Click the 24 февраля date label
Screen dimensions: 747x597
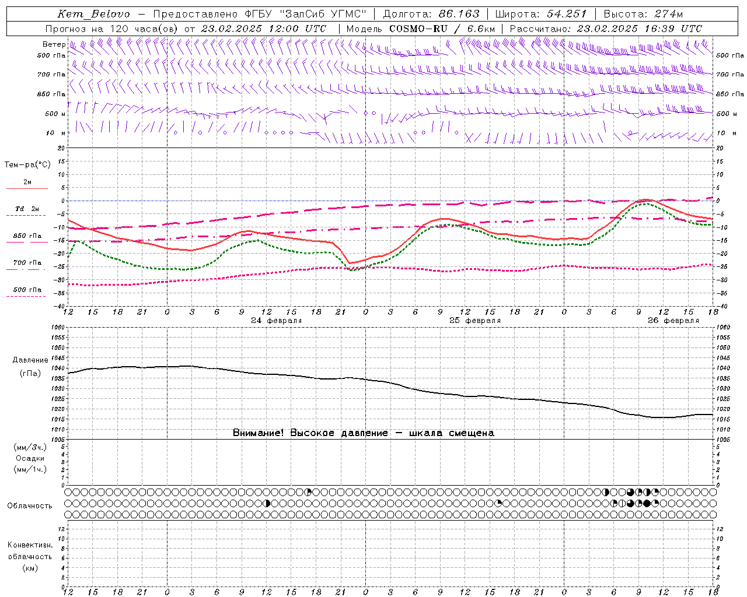pos(277,321)
